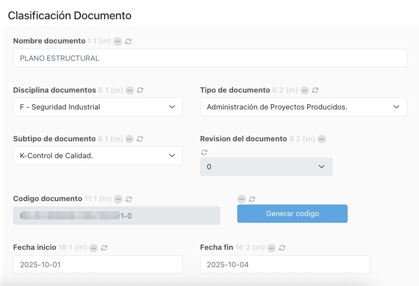The height and width of the screenshot is (286, 419).
Task: Click the ellipsis icon next to Subtipo de documento
Action: pos(129,139)
